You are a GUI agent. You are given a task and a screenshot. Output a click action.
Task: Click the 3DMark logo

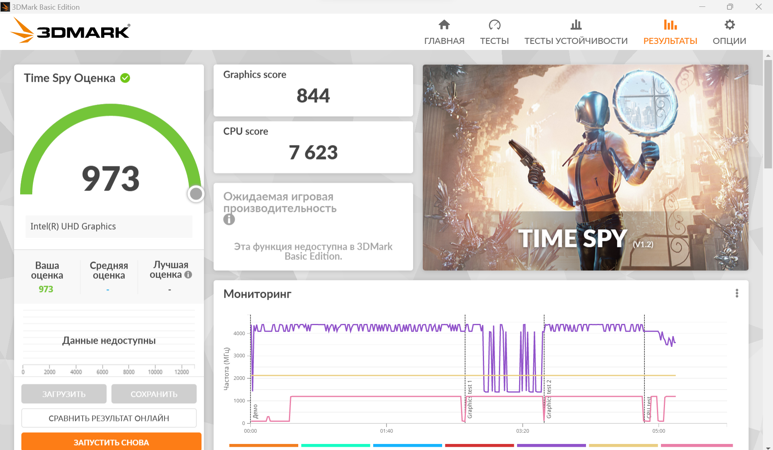(x=70, y=31)
